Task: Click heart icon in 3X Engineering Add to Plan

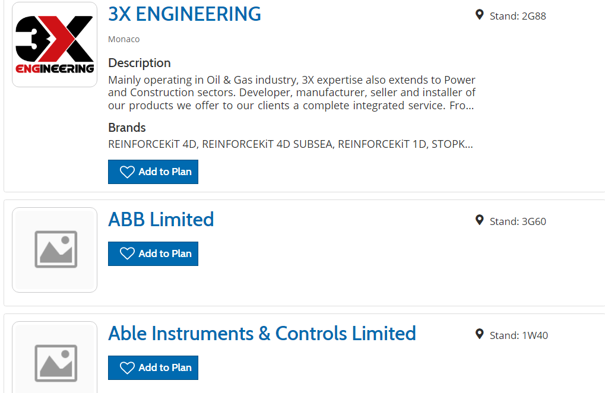Action: [x=127, y=172]
